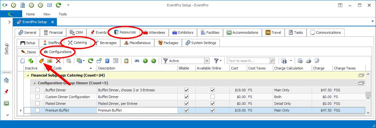This screenshot has width=376, height=128.
Task: Click the blue info book toolbar icon
Action: point(107,61)
